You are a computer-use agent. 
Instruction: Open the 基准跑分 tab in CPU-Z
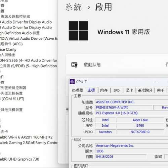[145, 90]
